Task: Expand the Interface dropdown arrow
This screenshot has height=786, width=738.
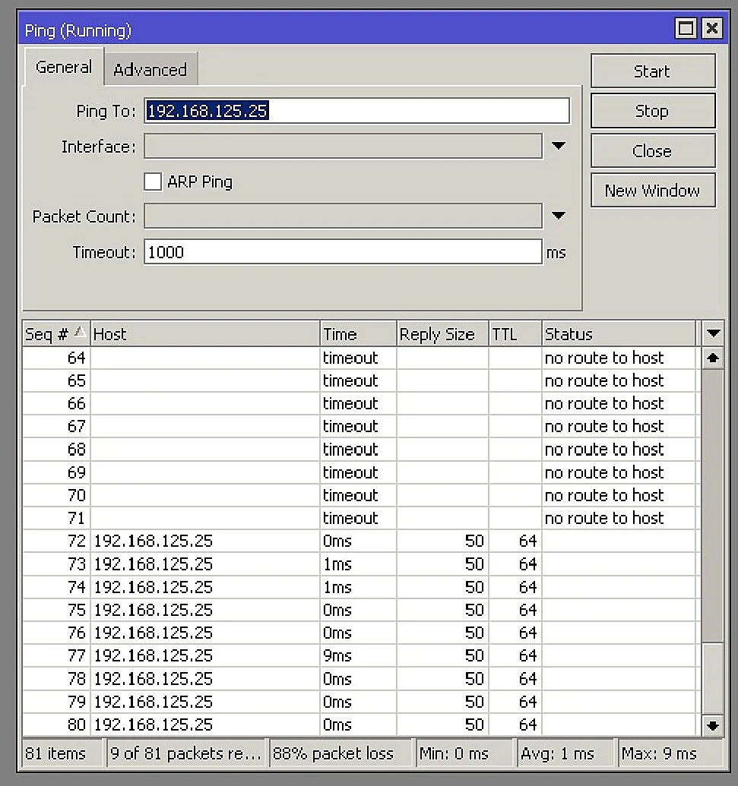Action: coord(559,146)
